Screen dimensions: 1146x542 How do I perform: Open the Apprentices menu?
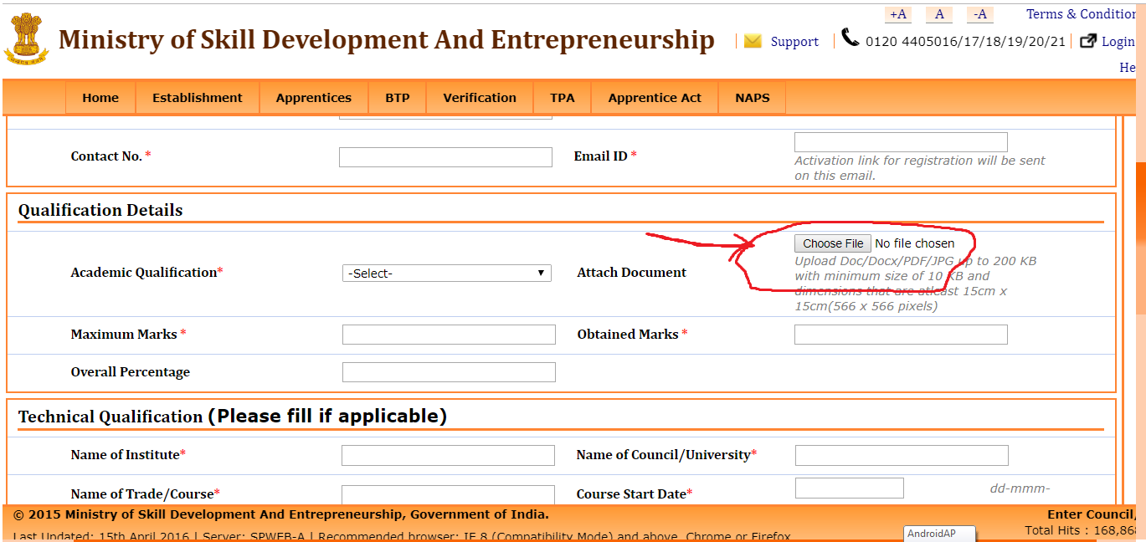(x=314, y=98)
